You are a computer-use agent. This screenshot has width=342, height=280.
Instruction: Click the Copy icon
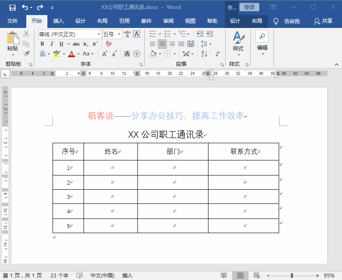tap(26, 44)
